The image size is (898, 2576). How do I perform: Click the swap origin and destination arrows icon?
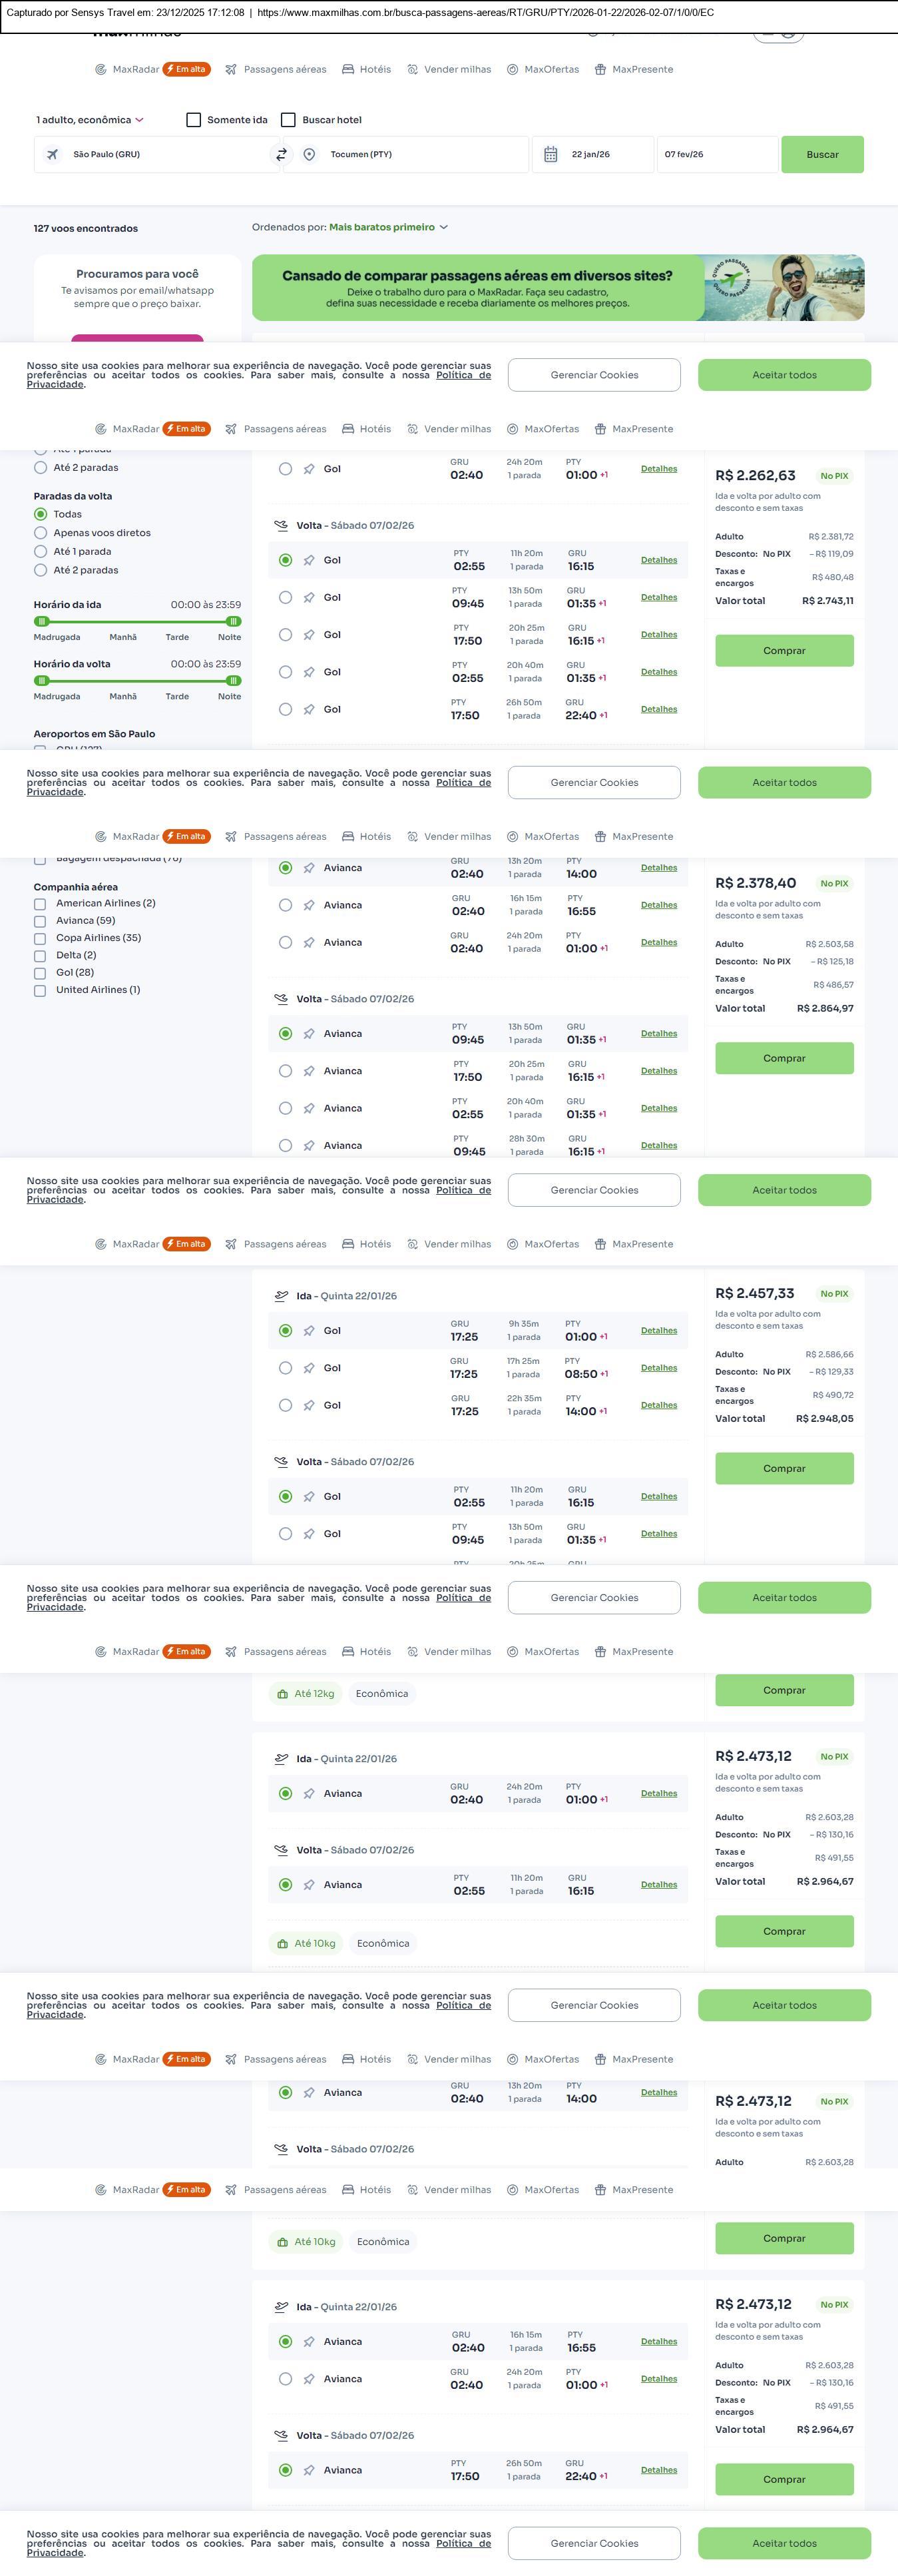tap(281, 155)
